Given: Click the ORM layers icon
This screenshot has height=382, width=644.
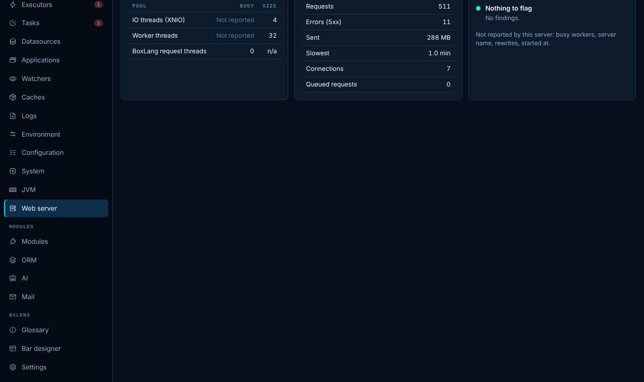Looking at the screenshot, I should 13,260.
